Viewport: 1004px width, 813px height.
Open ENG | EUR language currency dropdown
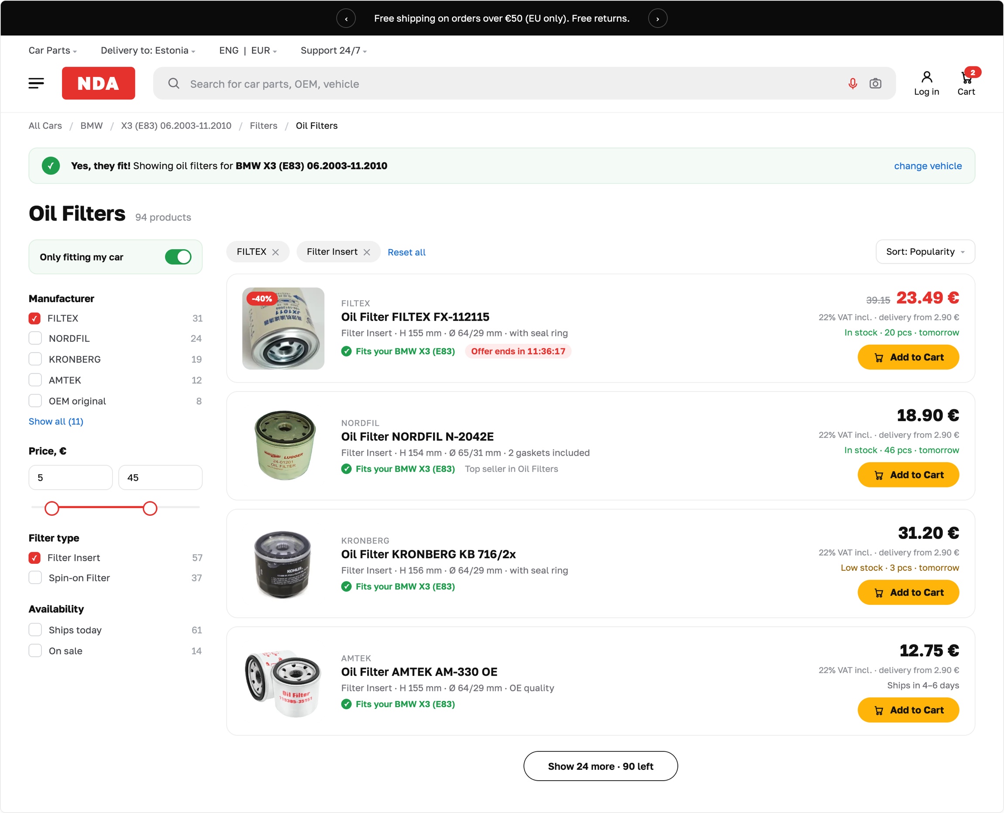pyautogui.click(x=248, y=50)
